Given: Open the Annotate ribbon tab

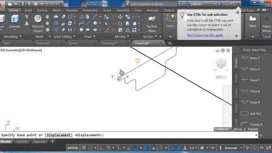Looking at the screenshot, I should click(123, 10).
